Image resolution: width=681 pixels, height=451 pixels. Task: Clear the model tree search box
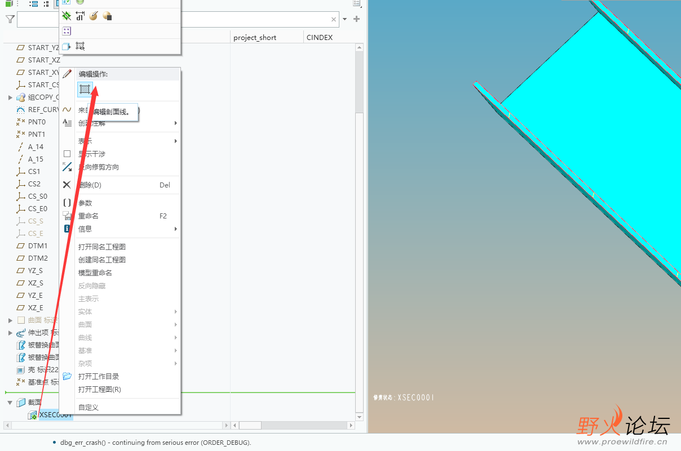tap(334, 20)
